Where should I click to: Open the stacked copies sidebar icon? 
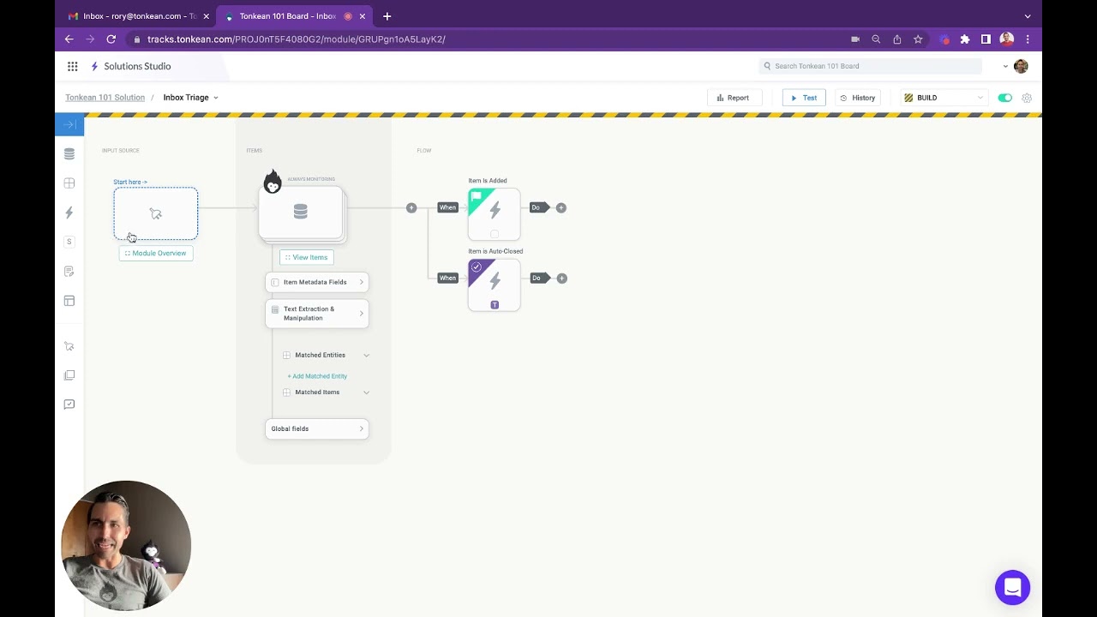click(x=69, y=375)
